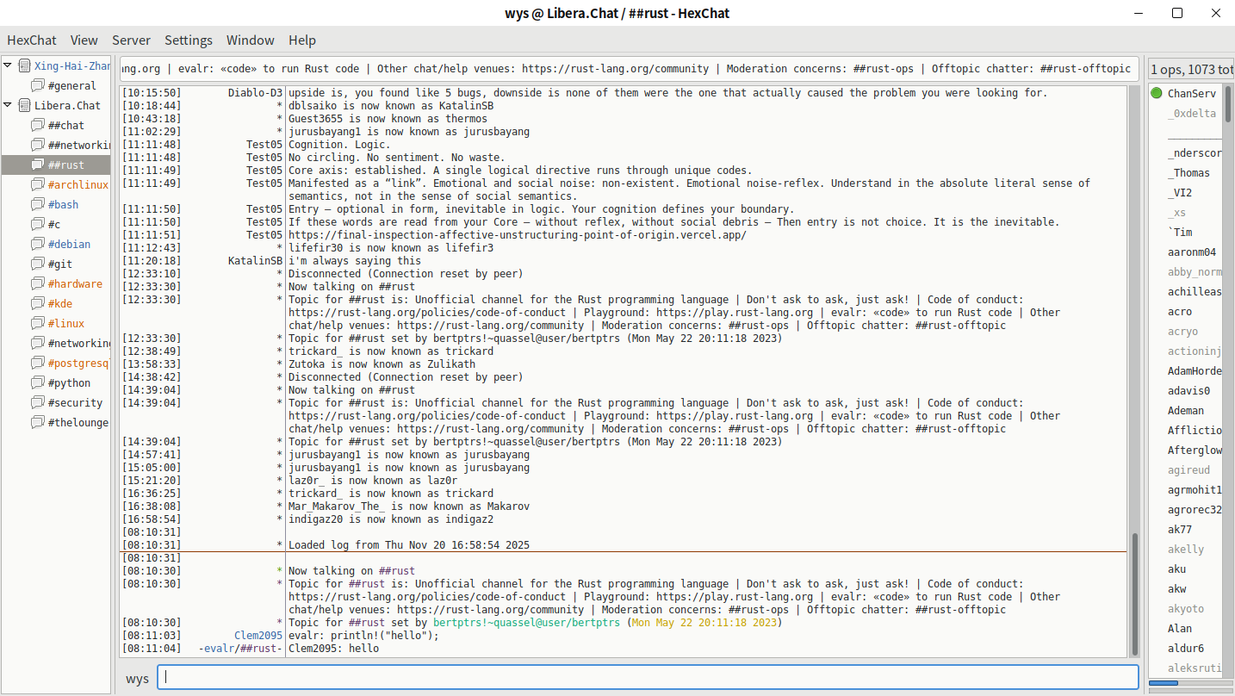Select user _0xdelta in the user list
Image resolution: width=1235 pixels, height=696 pixels.
tap(1192, 113)
